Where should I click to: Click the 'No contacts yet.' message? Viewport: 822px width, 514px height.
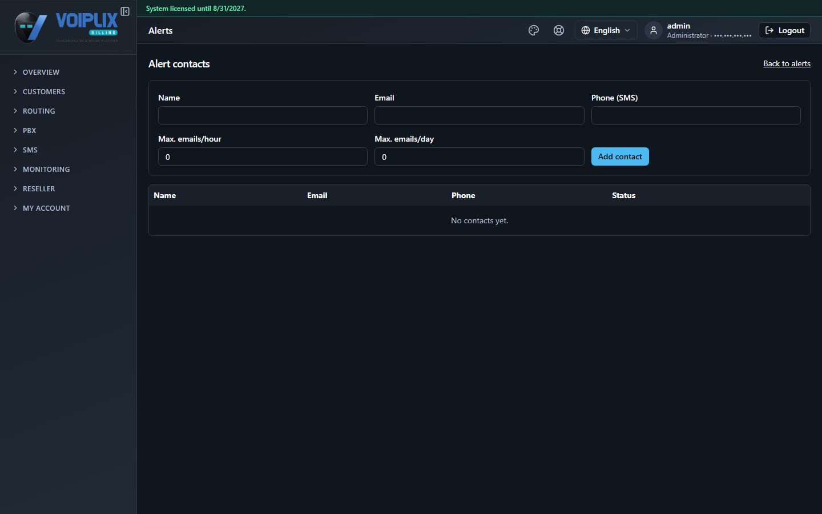[479, 220]
